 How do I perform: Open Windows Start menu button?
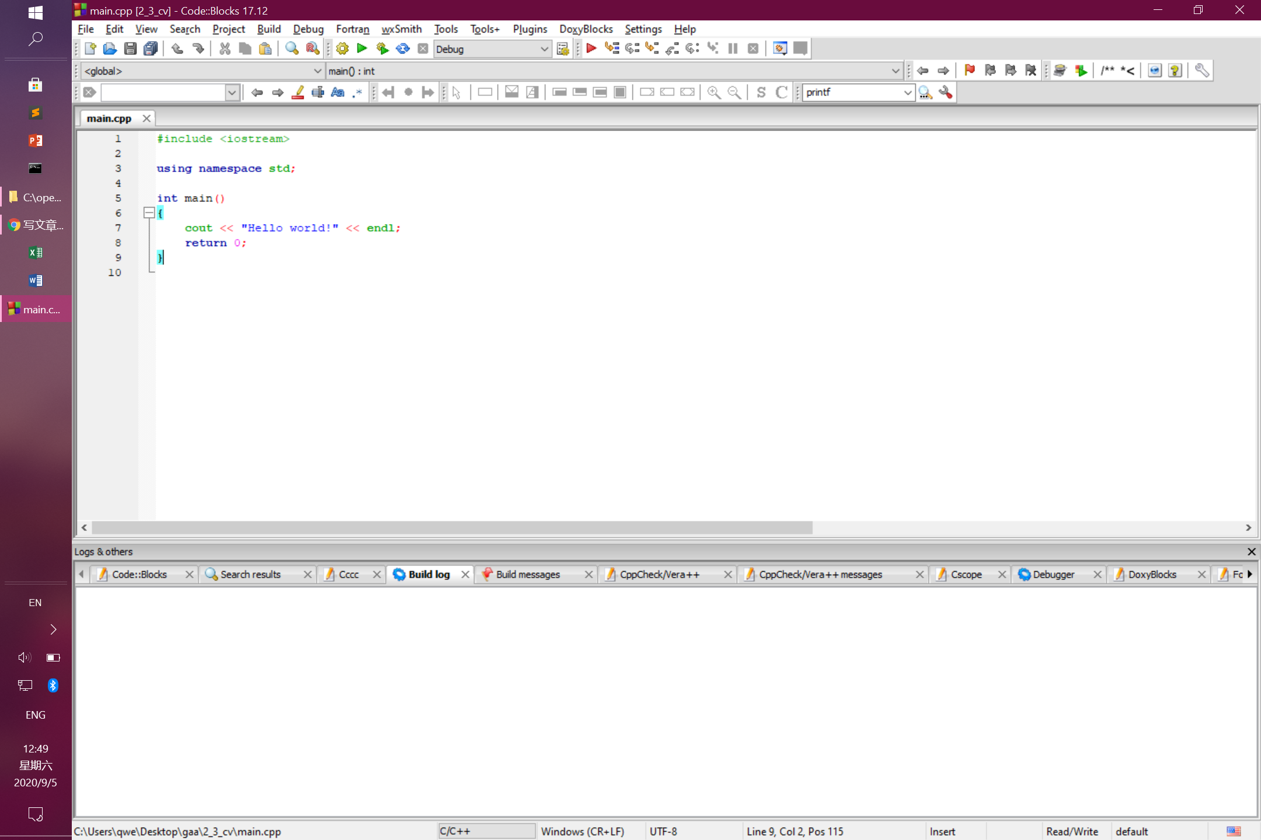(x=36, y=12)
